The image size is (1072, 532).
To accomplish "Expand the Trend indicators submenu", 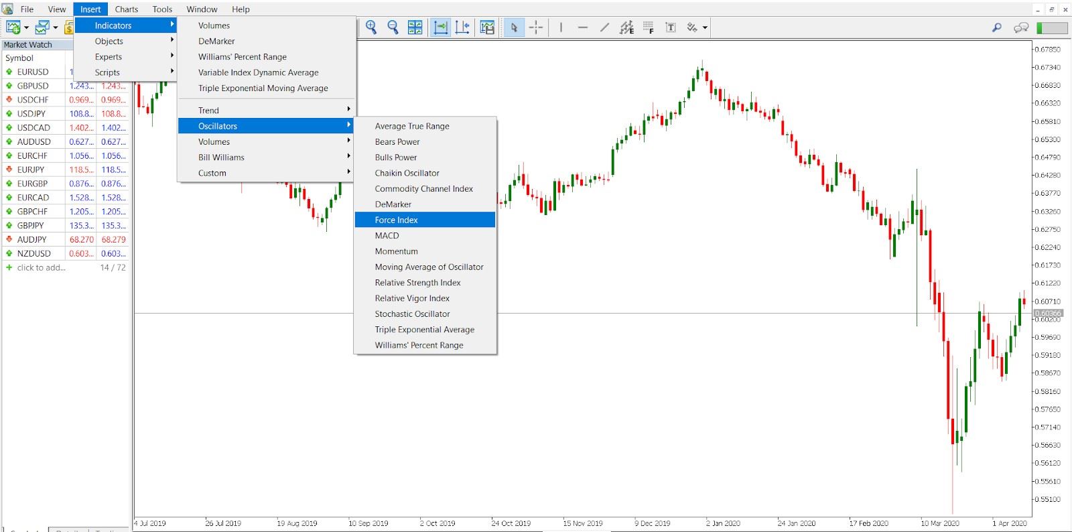I will tap(208, 111).
